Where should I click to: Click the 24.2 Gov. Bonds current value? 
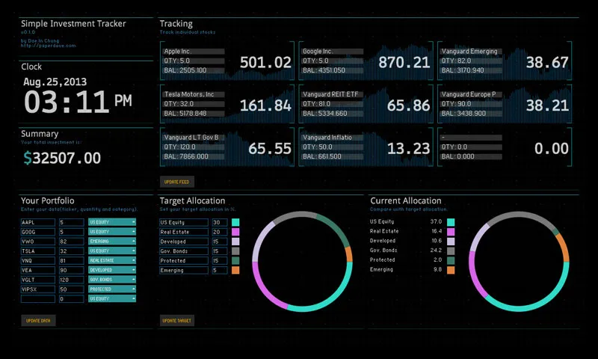click(436, 251)
